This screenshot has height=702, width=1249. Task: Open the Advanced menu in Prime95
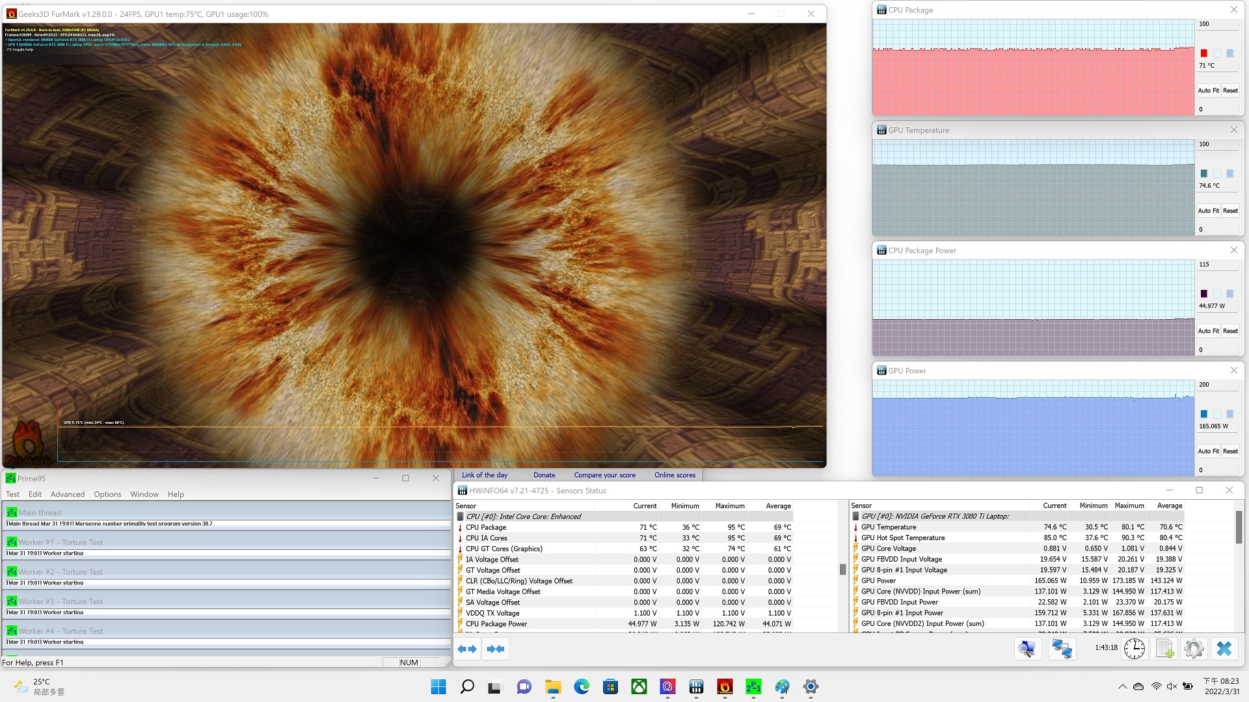(68, 494)
